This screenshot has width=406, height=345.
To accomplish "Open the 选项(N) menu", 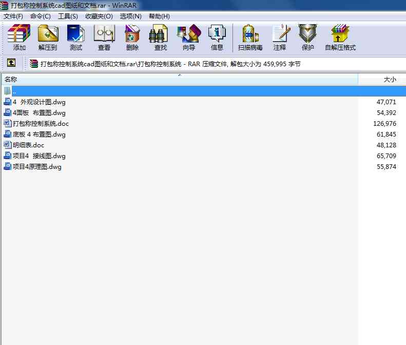I will (130, 16).
